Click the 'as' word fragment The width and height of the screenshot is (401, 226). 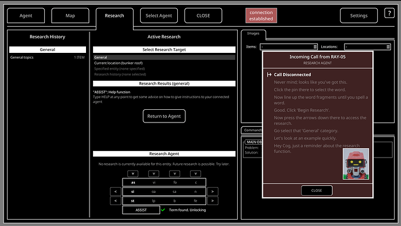(133, 182)
